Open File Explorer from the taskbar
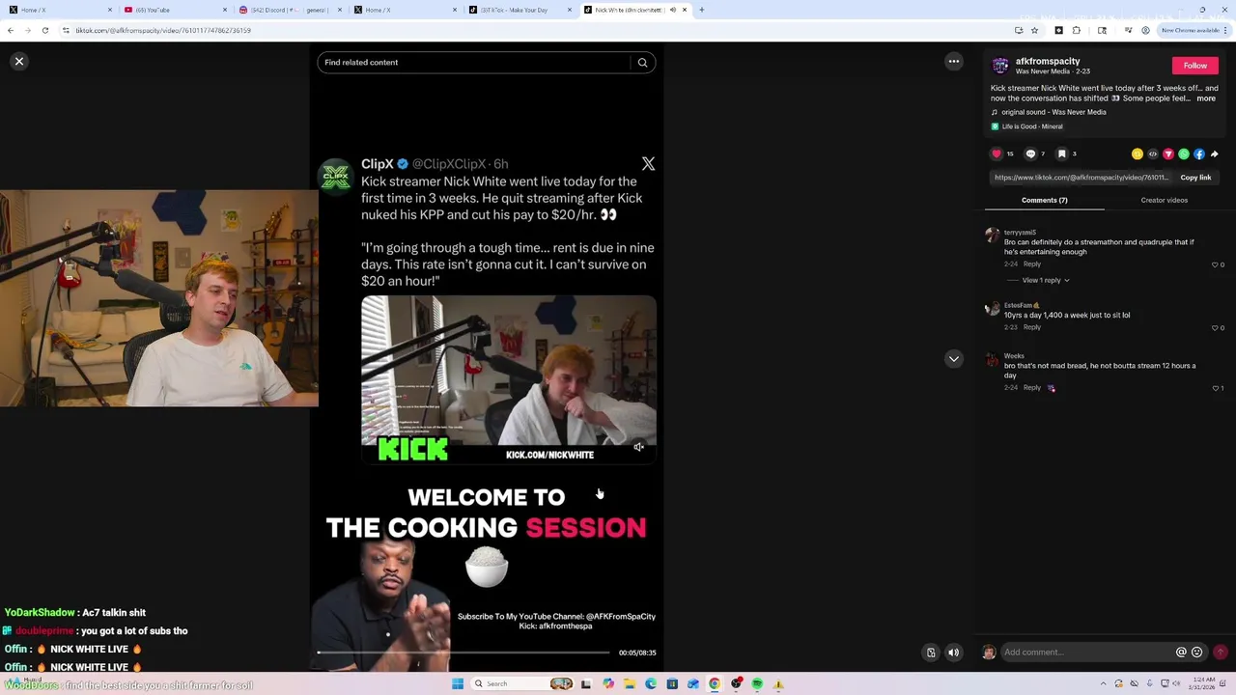This screenshot has height=695, width=1236. click(x=629, y=683)
